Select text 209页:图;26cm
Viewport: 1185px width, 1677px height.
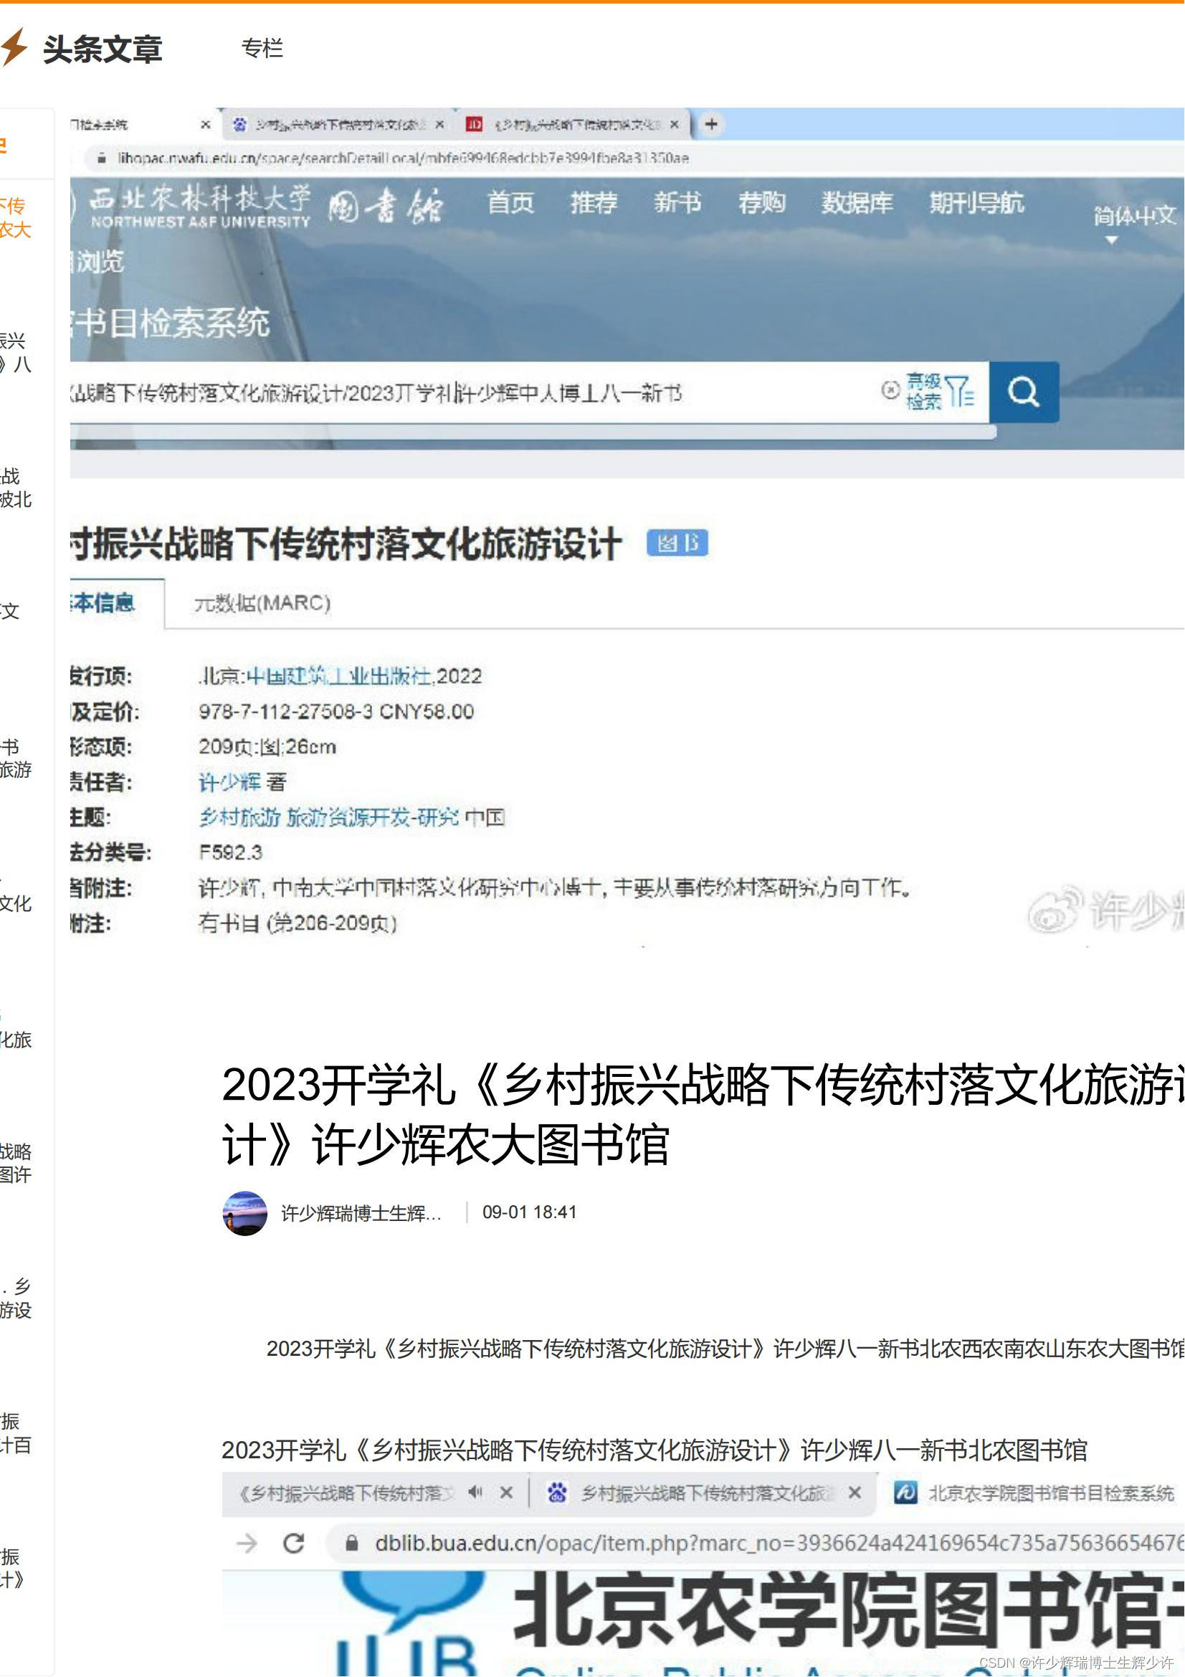point(267,747)
